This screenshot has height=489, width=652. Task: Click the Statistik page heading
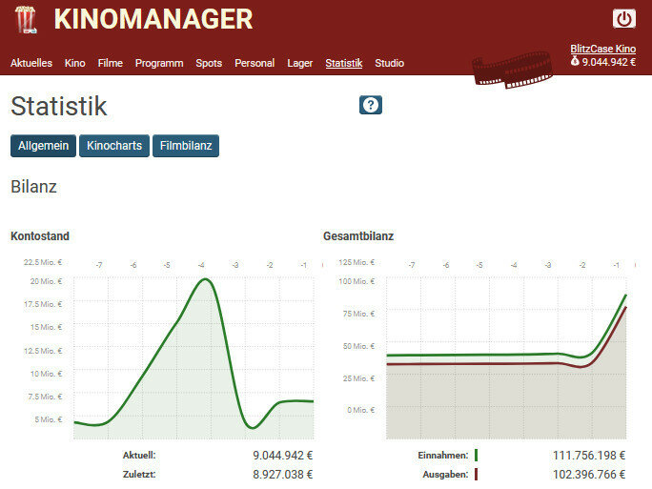tap(59, 106)
